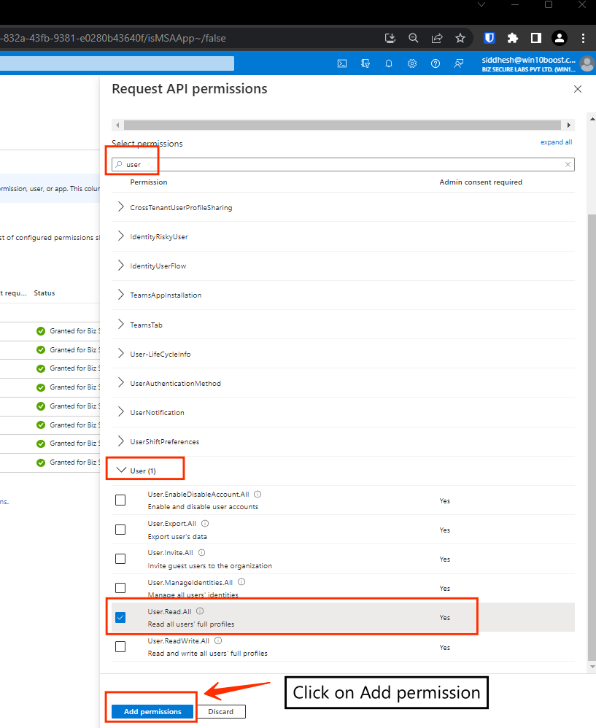This screenshot has width=596, height=728.
Task: Expand the UserAuthenticationMethod group
Action: coord(121,383)
